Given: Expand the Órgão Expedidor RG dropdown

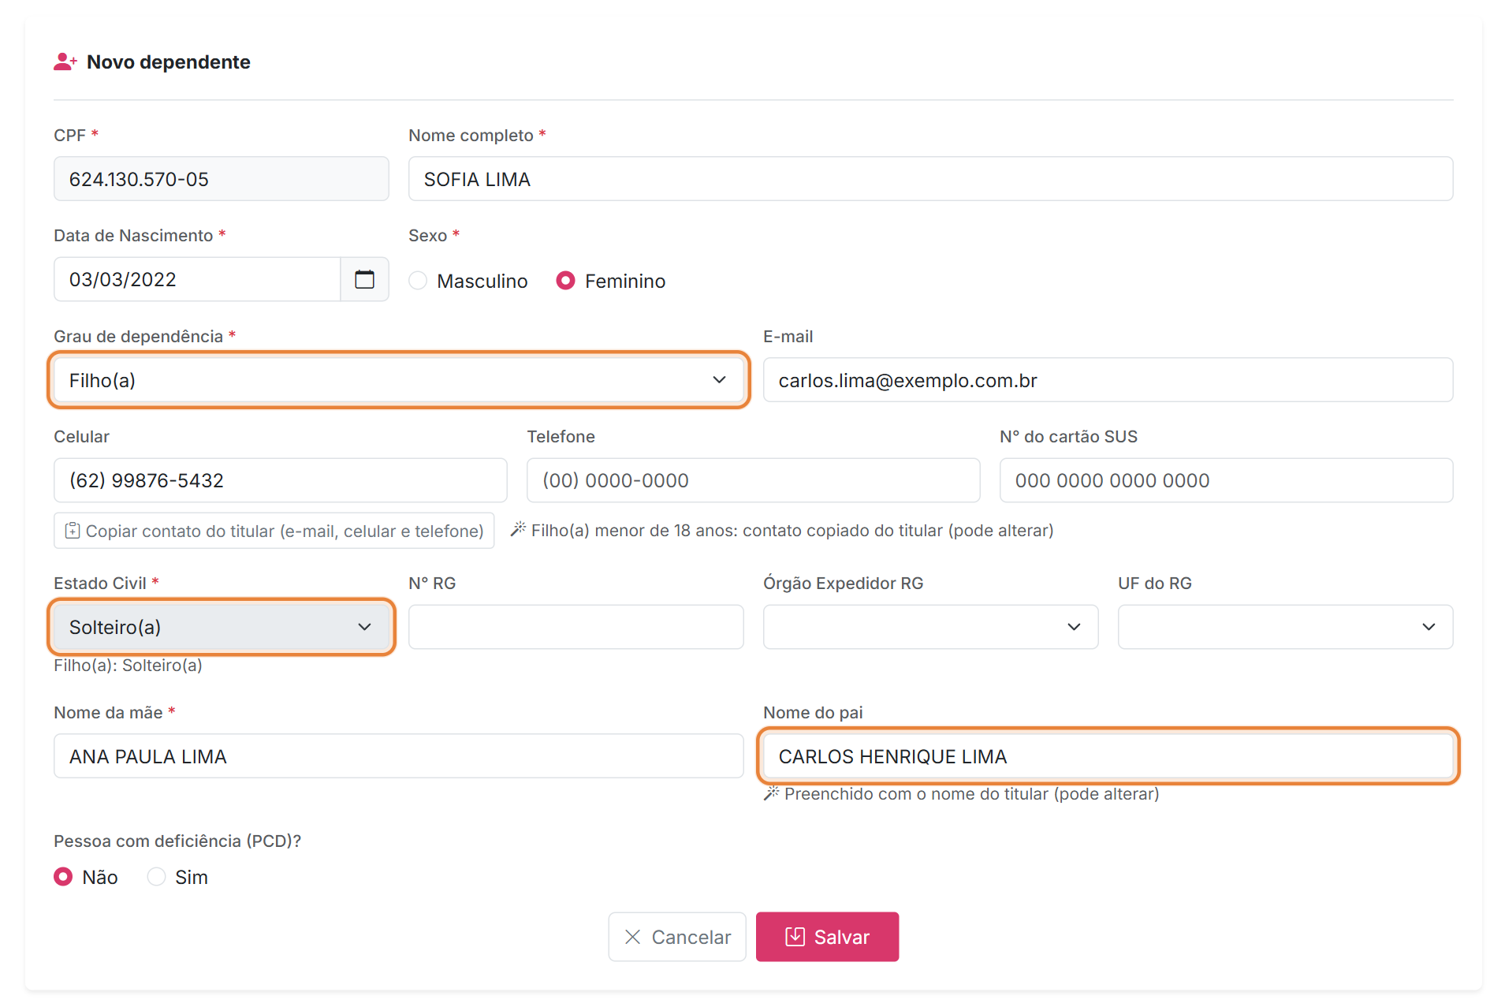Looking at the screenshot, I should [930, 627].
